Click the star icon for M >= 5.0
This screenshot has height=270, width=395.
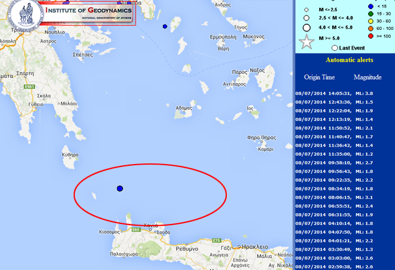(x=306, y=43)
